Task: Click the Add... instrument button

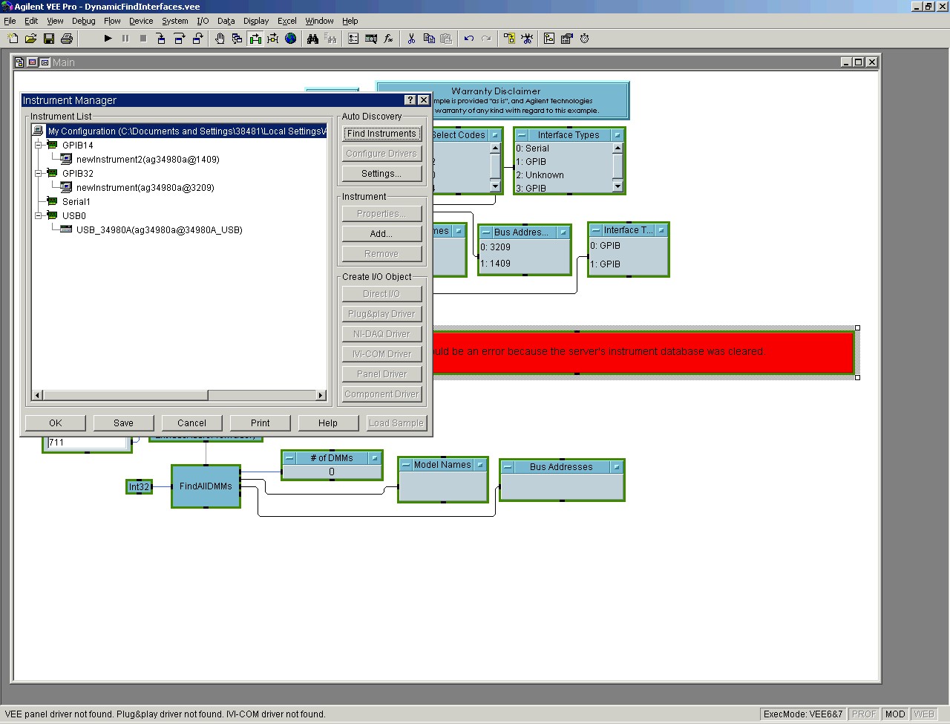Action: pos(381,234)
